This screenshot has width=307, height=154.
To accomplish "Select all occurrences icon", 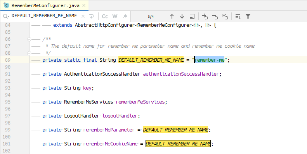I will point(225,16).
